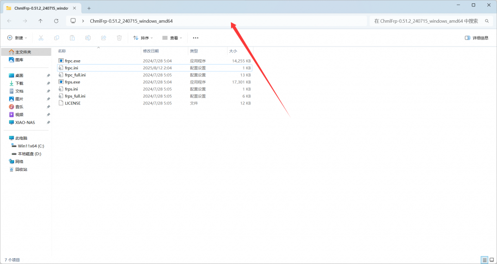
Task: Toggle the 详细信息 details pane
Action: [477, 38]
